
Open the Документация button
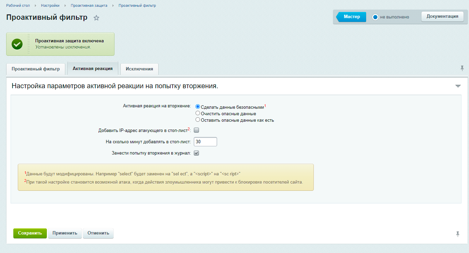tap(442, 16)
